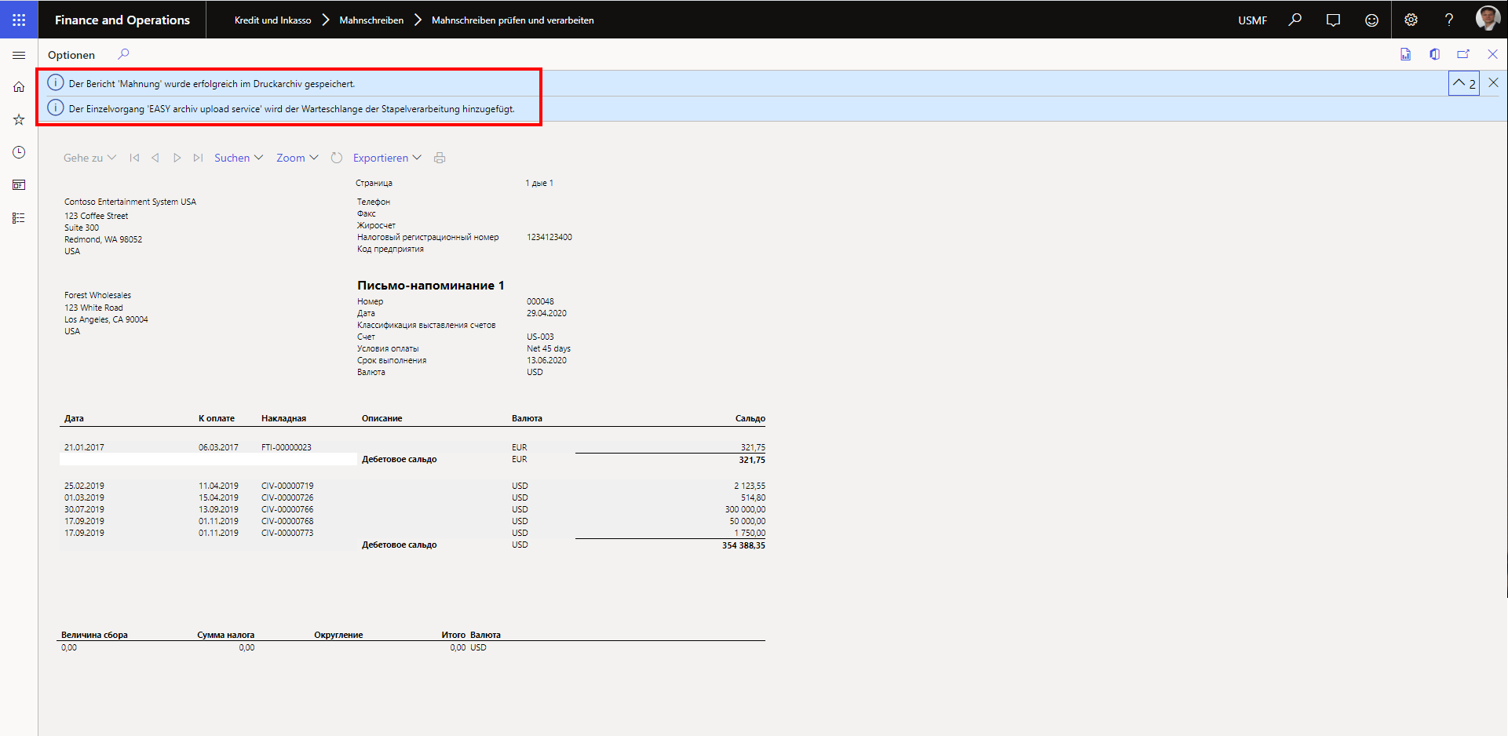Open the attachments document icon
The image size is (1508, 736).
pos(1405,54)
